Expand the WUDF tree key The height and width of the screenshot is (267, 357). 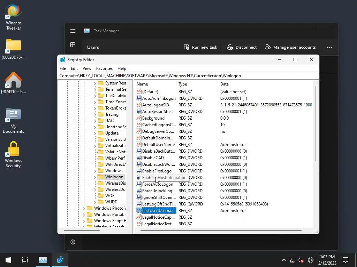(95, 202)
